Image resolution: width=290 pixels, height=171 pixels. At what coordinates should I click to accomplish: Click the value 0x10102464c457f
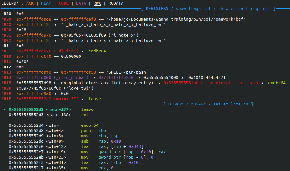207,78
